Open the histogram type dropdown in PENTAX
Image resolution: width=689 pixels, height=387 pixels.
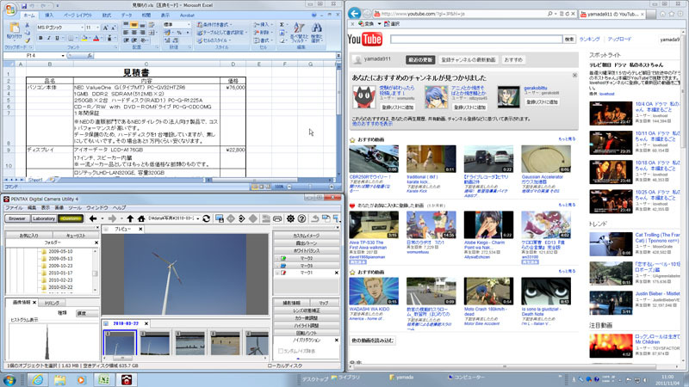coord(88,313)
